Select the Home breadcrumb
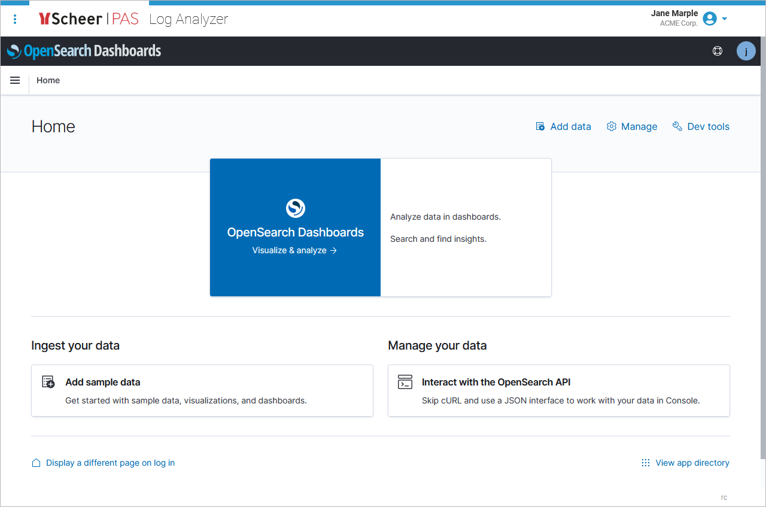 [48, 80]
